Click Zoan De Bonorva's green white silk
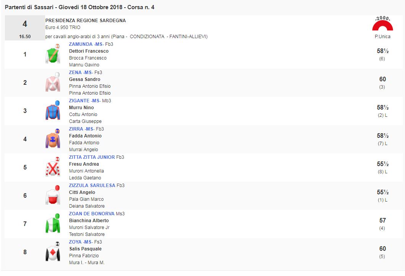The image size is (405, 276). pyautogui.click(x=52, y=224)
